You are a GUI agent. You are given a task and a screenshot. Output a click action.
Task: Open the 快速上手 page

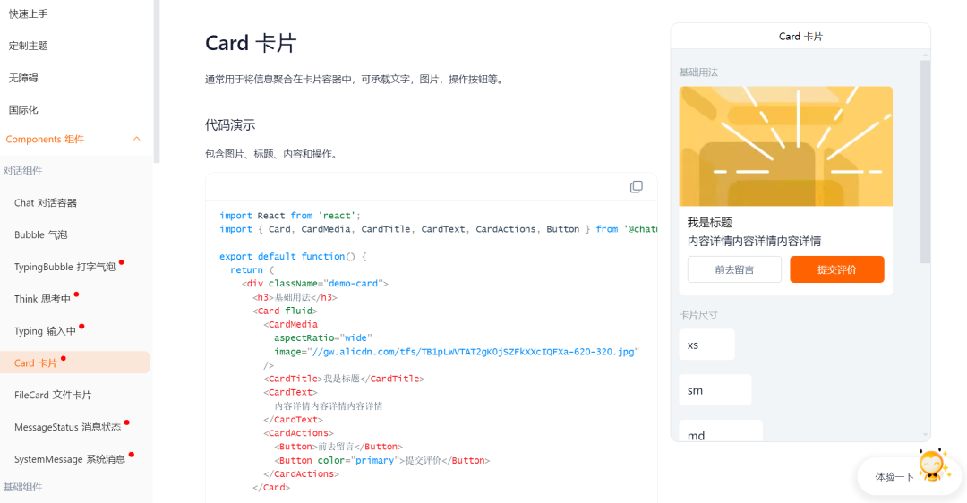pos(29,13)
